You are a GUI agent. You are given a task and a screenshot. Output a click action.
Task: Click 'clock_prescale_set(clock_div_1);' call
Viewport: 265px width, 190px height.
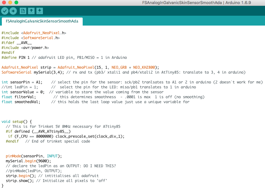tap(90, 136)
